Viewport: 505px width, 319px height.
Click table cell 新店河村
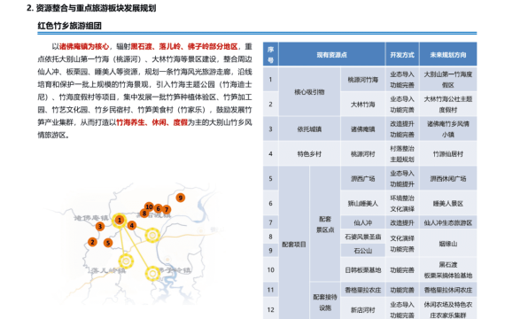[x=362, y=309]
